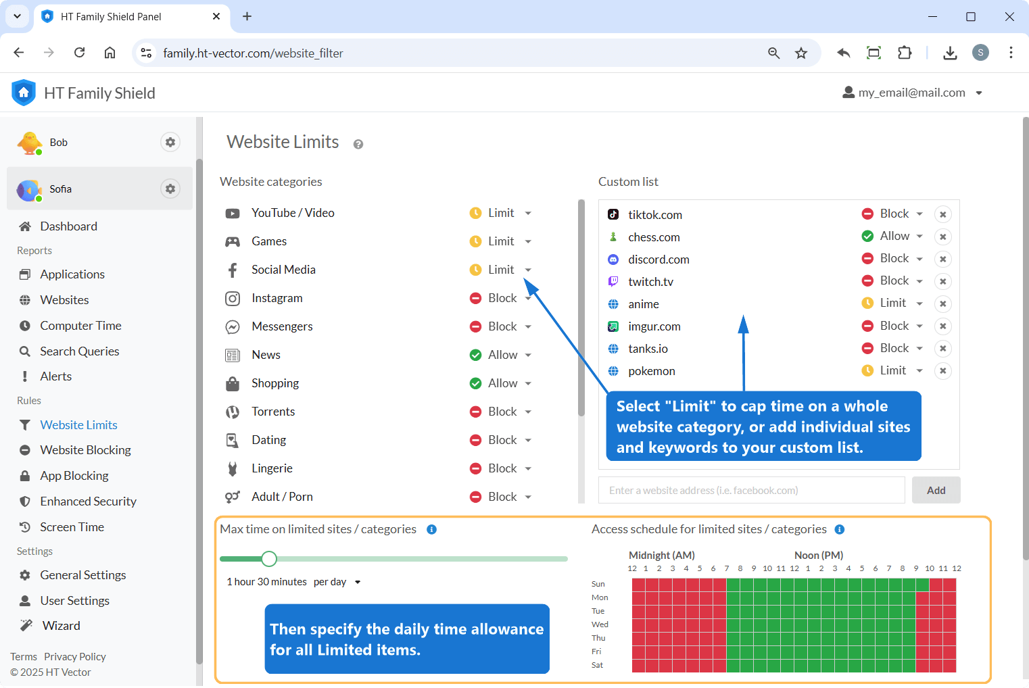The image size is (1029, 688).
Task: Toggle Saturday noon cell in access schedule
Action: pyautogui.click(x=800, y=666)
